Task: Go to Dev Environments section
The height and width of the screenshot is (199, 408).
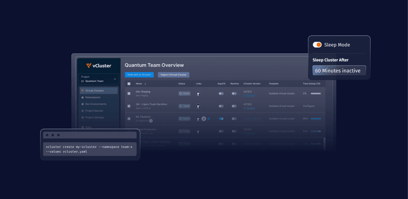Action: click(96, 104)
